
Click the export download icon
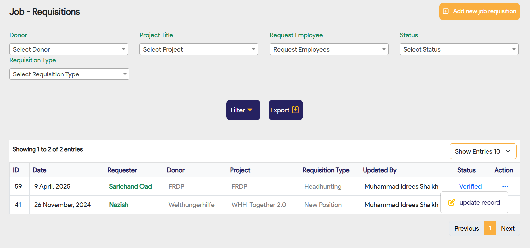[296, 110]
